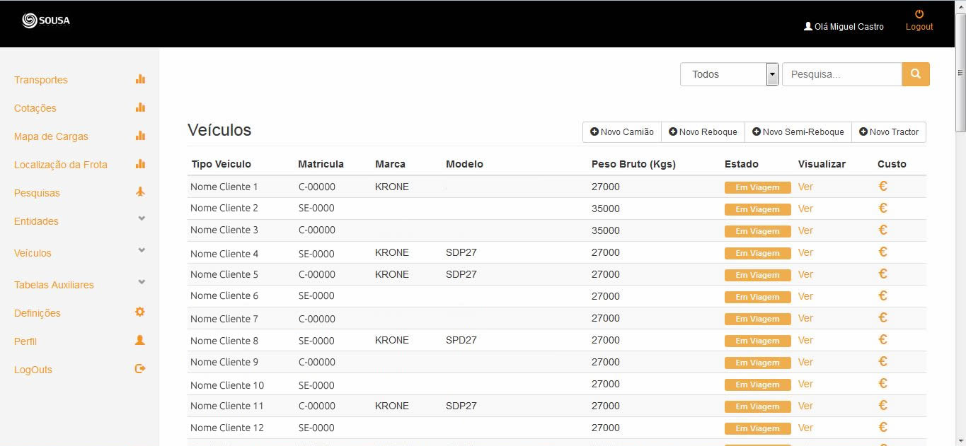This screenshot has width=966, height=446.
Task: Log out using the top-right Logout link
Action: (x=919, y=20)
